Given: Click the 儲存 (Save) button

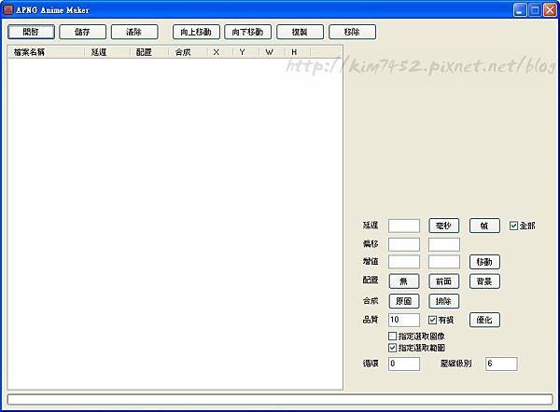Looking at the screenshot, I should coord(82,32).
